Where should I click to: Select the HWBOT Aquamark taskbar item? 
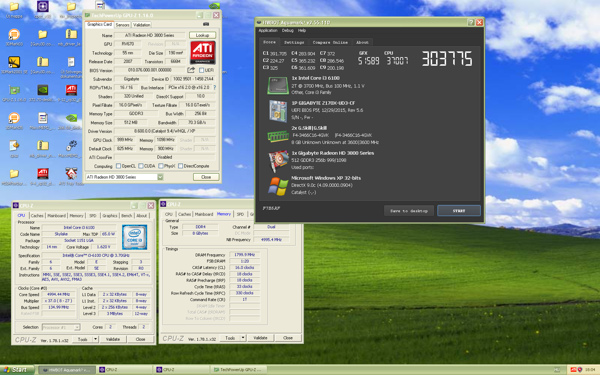tap(67, 370)
